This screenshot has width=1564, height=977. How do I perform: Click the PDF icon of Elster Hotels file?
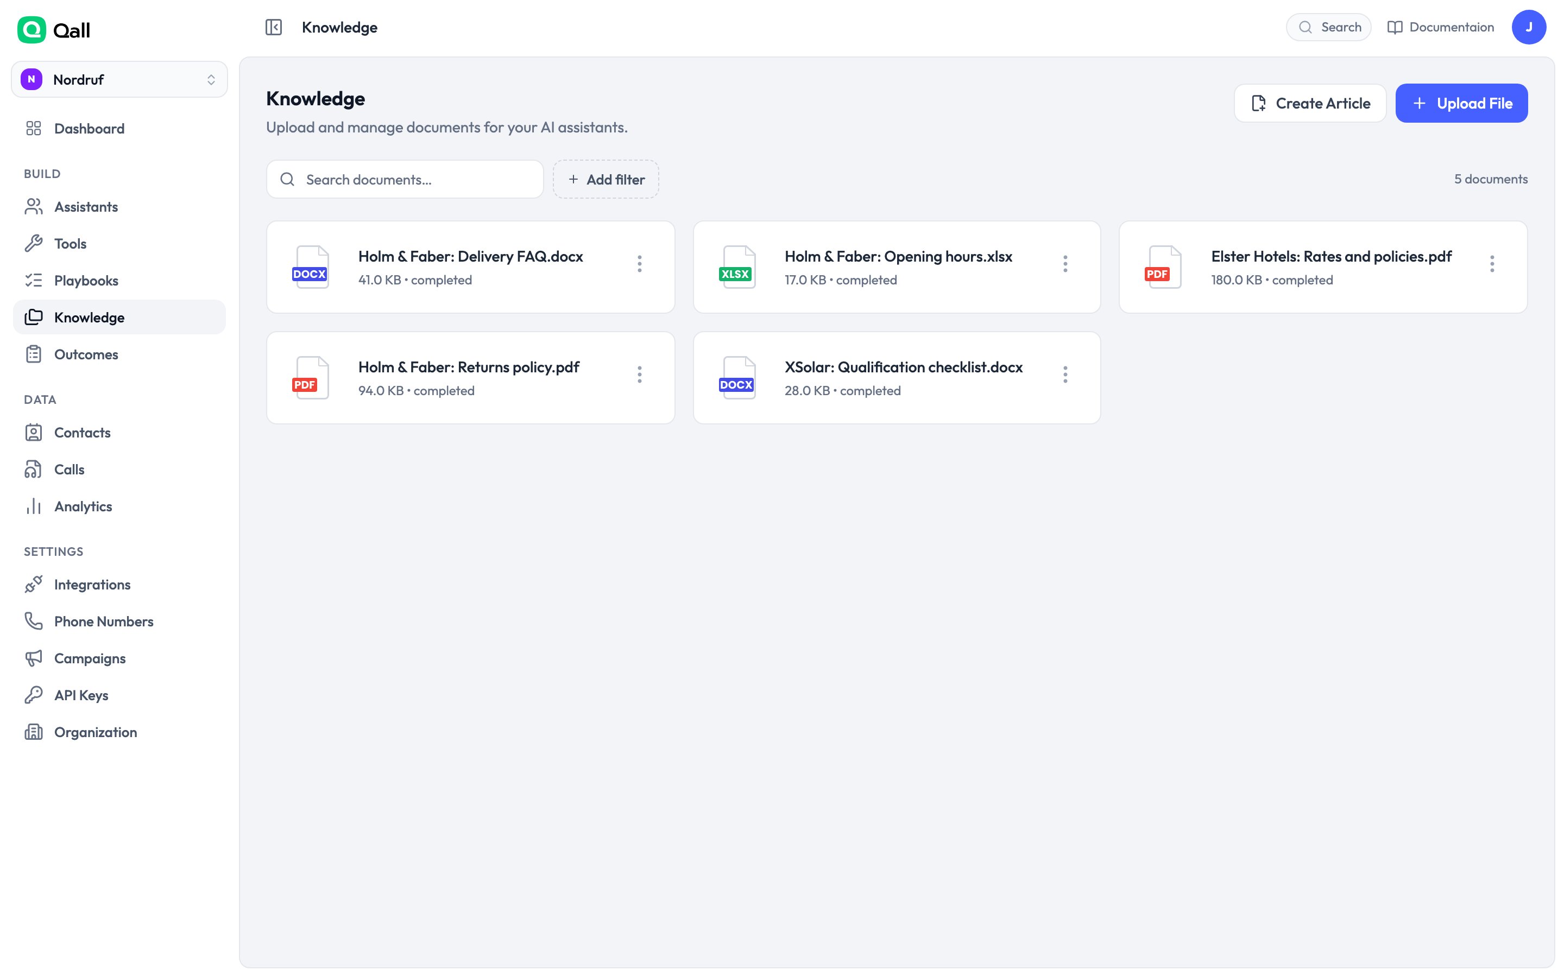click(x=1163, y=267)
